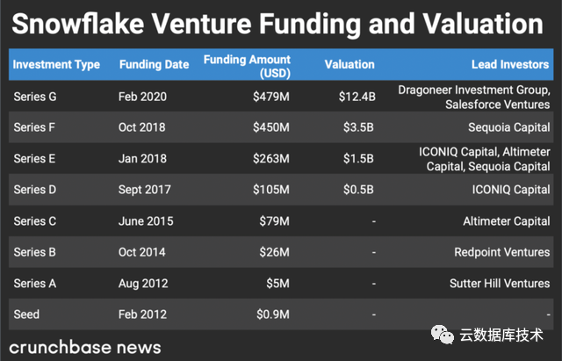Select the Seed row label
Screen dimensions: 562x361
(x=28, y=314)
